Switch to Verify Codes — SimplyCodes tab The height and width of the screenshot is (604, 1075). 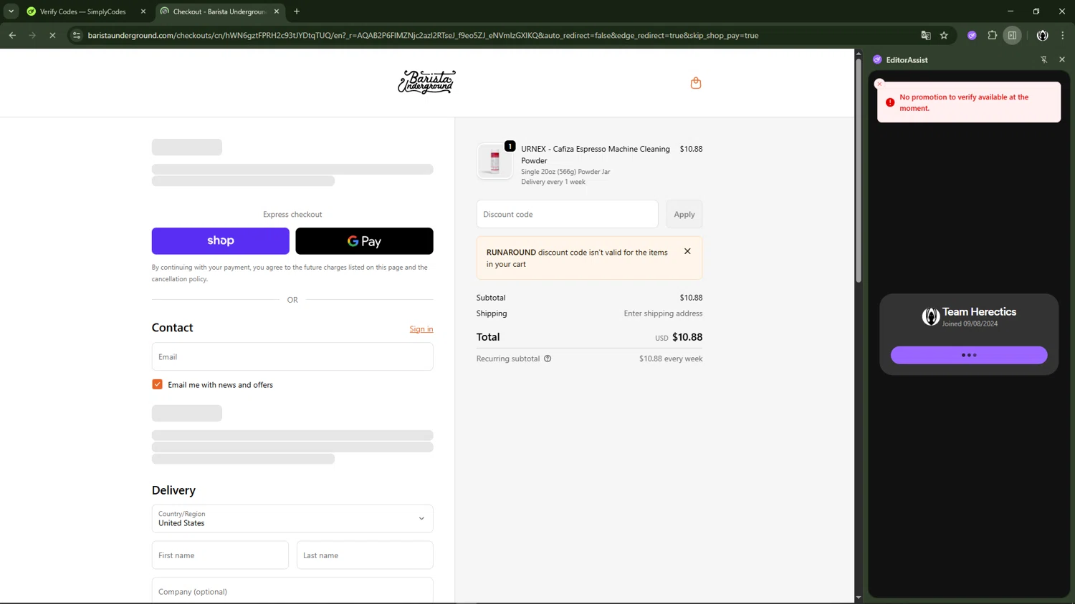(x=82, y=11)
